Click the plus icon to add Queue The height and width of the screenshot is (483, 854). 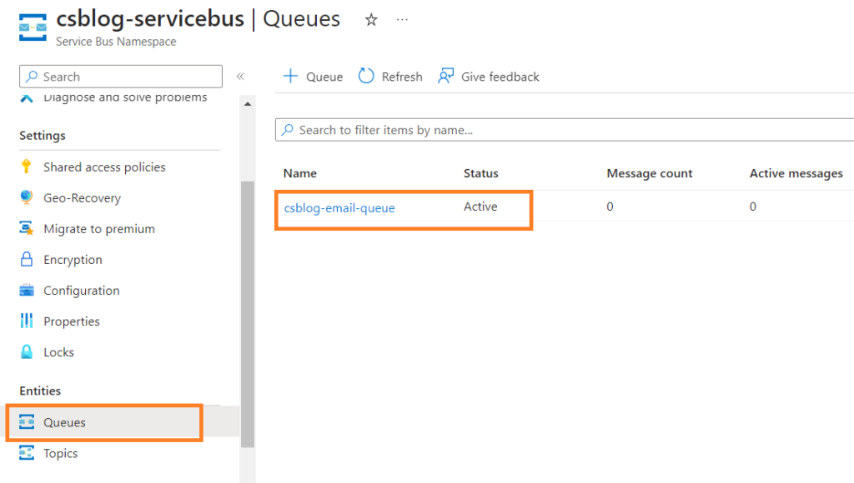[291, 76]
